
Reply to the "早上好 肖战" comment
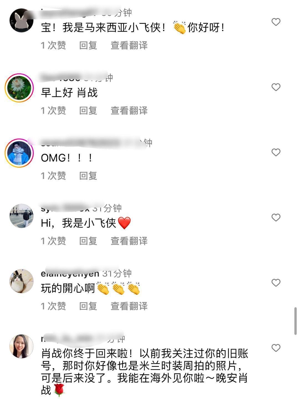pyautogui.click(x=88, y=111)
